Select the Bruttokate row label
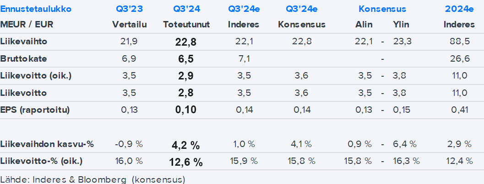 coord(24,58)
